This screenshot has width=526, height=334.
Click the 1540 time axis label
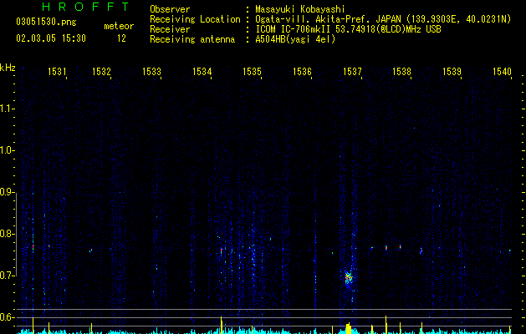pos(502,71)
